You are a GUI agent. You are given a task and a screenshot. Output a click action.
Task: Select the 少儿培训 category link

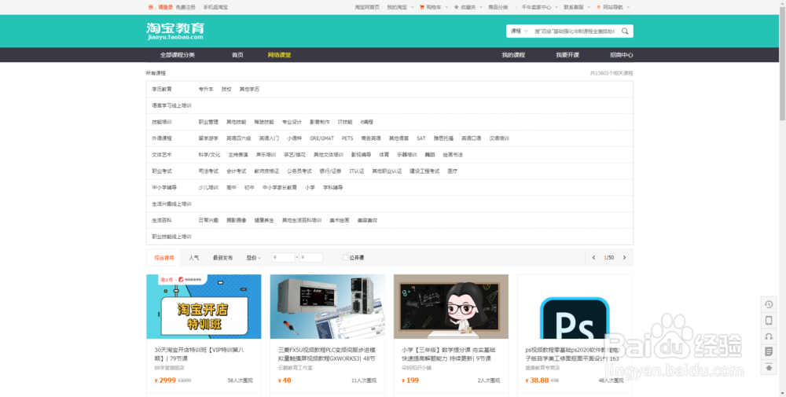pos(208,187)
